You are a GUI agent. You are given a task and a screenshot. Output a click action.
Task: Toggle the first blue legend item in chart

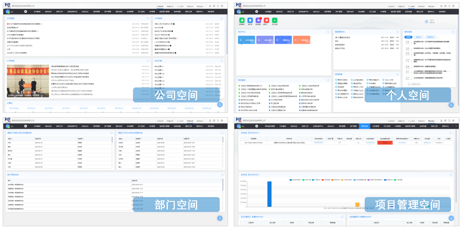pos(291,180)
